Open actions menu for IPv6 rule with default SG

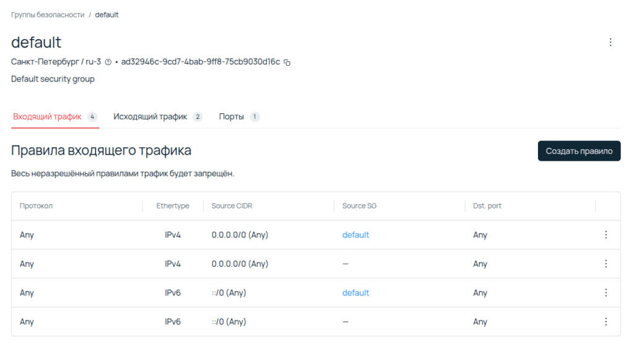coord(606,293)
